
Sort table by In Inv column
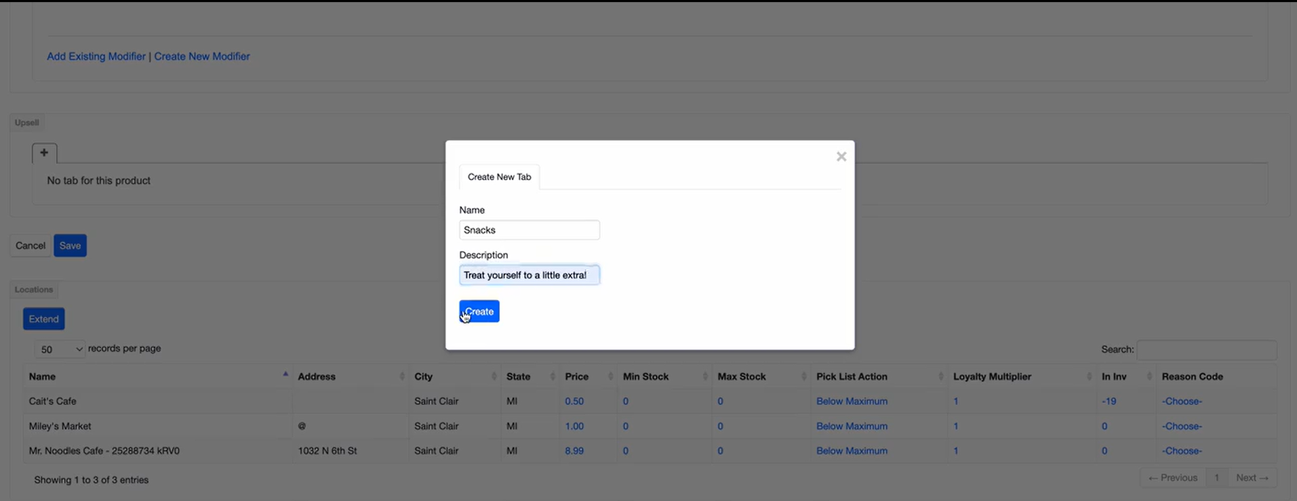pyautogui.click(x=1126, y=376)
